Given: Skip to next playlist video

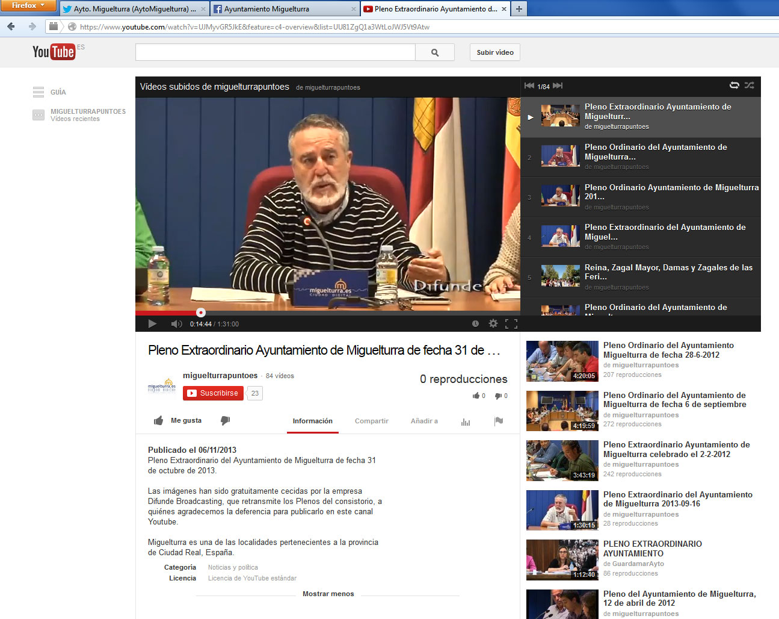Looking at the screenshot, I should tap(558, 86).
